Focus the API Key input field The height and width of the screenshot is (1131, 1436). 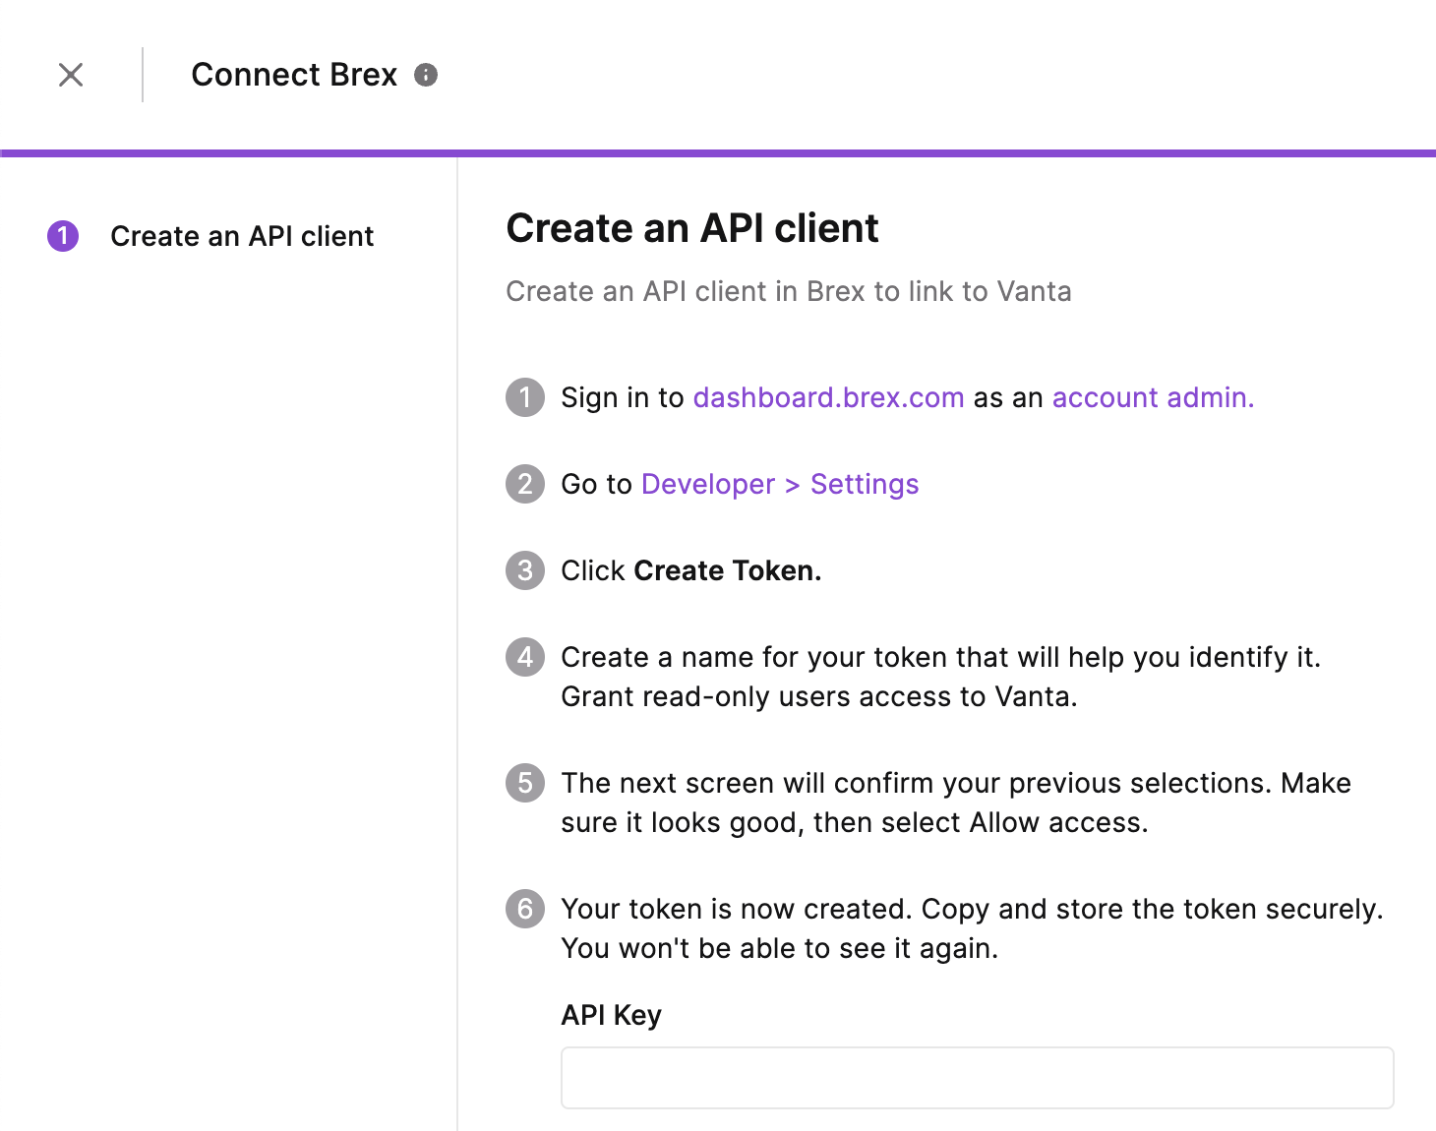(977, 1078)
